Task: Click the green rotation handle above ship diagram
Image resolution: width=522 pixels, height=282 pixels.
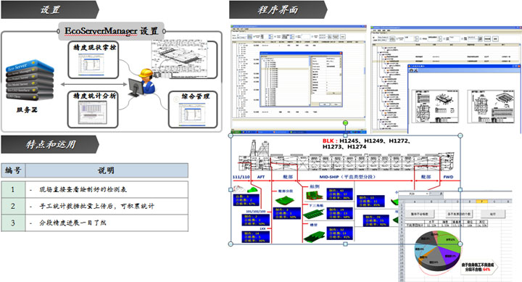Action: pyautogui.click(x=345, y=123)
